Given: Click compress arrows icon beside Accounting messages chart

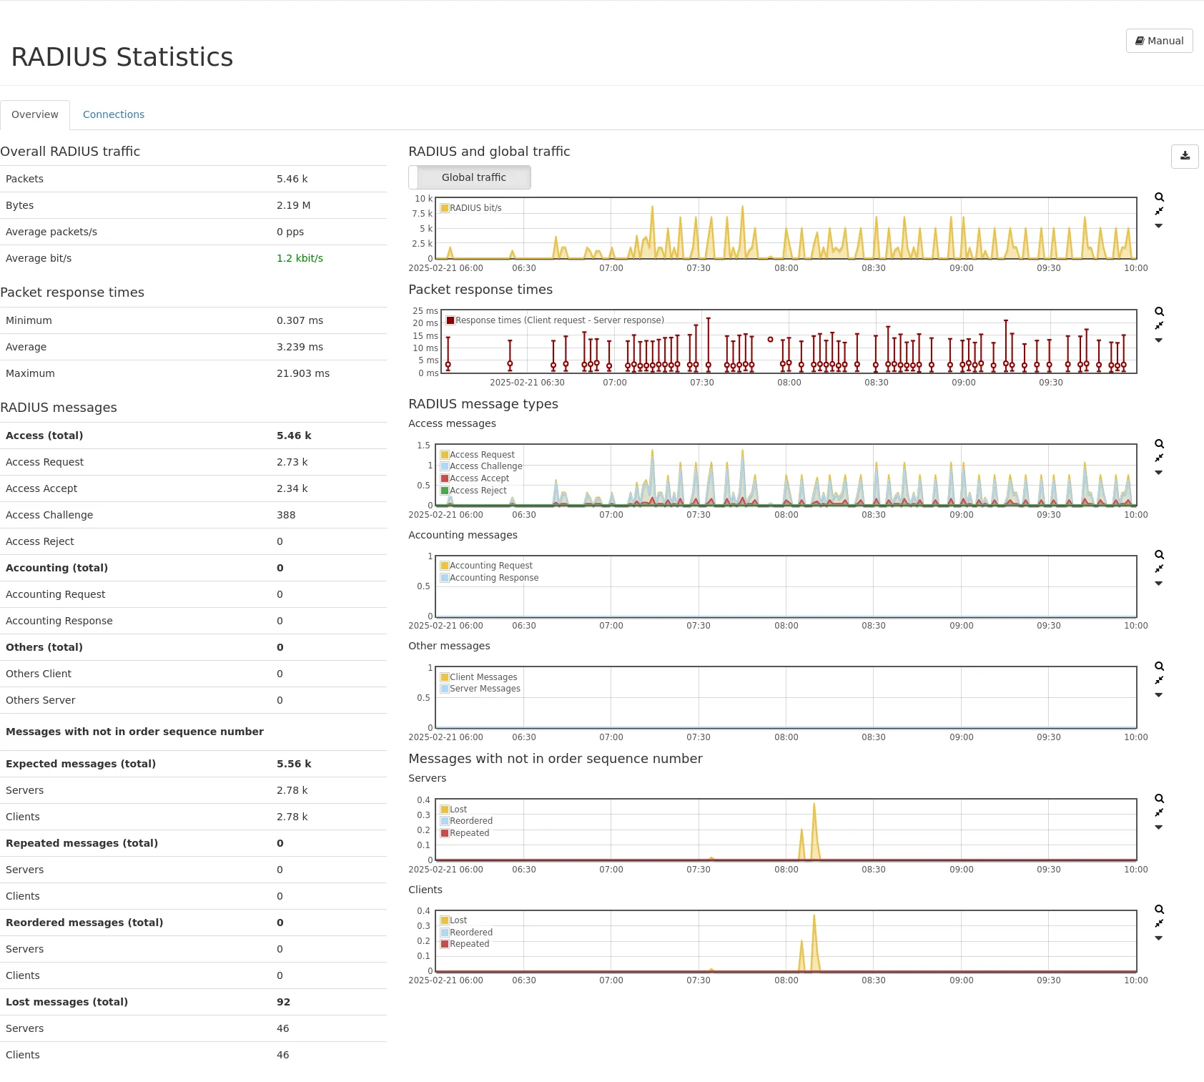Looking at the screenshot, I should (x=1159, y=569).
